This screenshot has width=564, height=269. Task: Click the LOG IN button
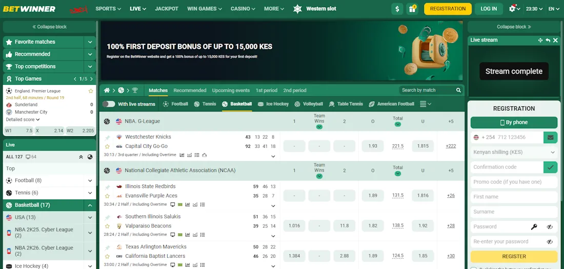(x=489, y=9)
